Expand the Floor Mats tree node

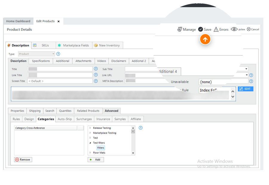90,153
